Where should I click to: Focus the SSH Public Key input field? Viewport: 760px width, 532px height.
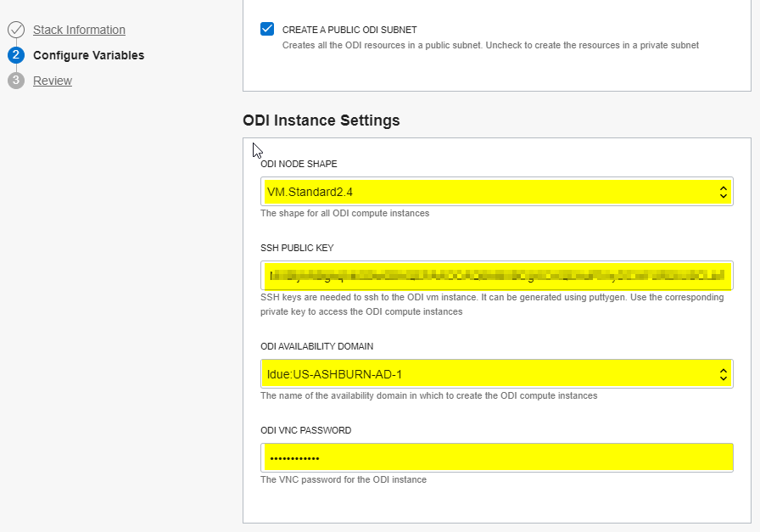click(x=496, y=276)
